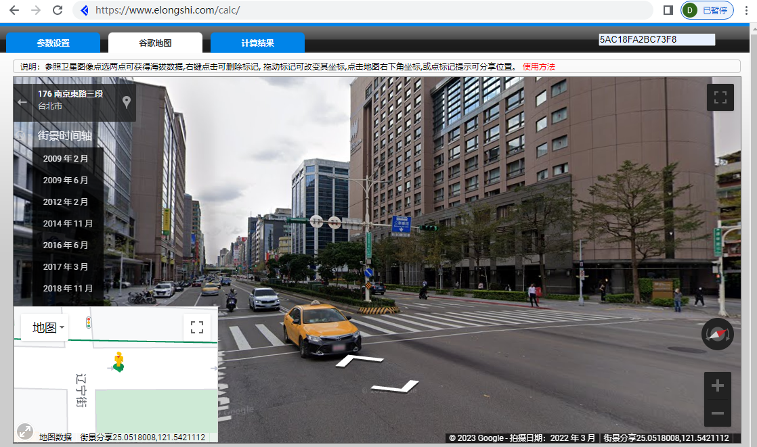Switch to the 参数设置 tab
This screenshot has height=447, width=757.
pos(53,43)
